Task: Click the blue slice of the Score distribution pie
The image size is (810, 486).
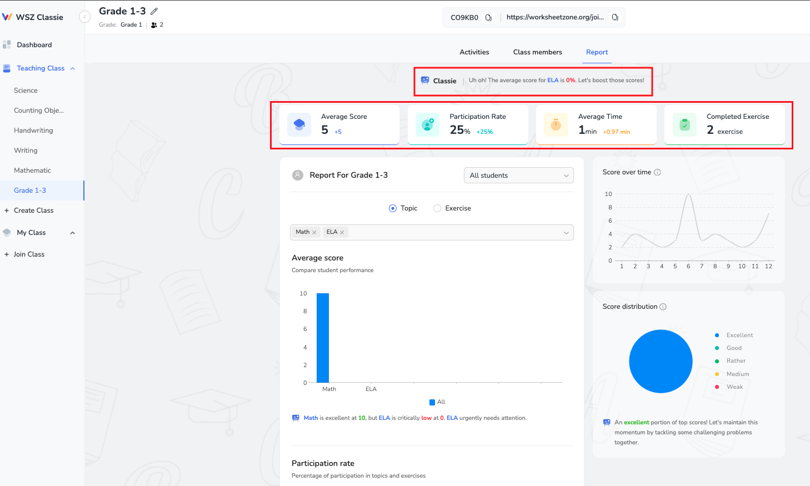Action: point(661,361)
